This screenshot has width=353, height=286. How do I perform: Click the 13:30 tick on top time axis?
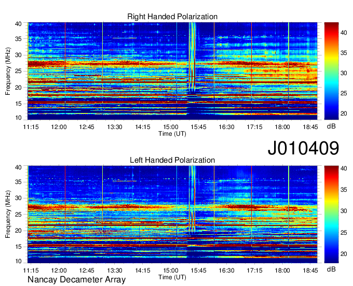(x=115, y=127)
